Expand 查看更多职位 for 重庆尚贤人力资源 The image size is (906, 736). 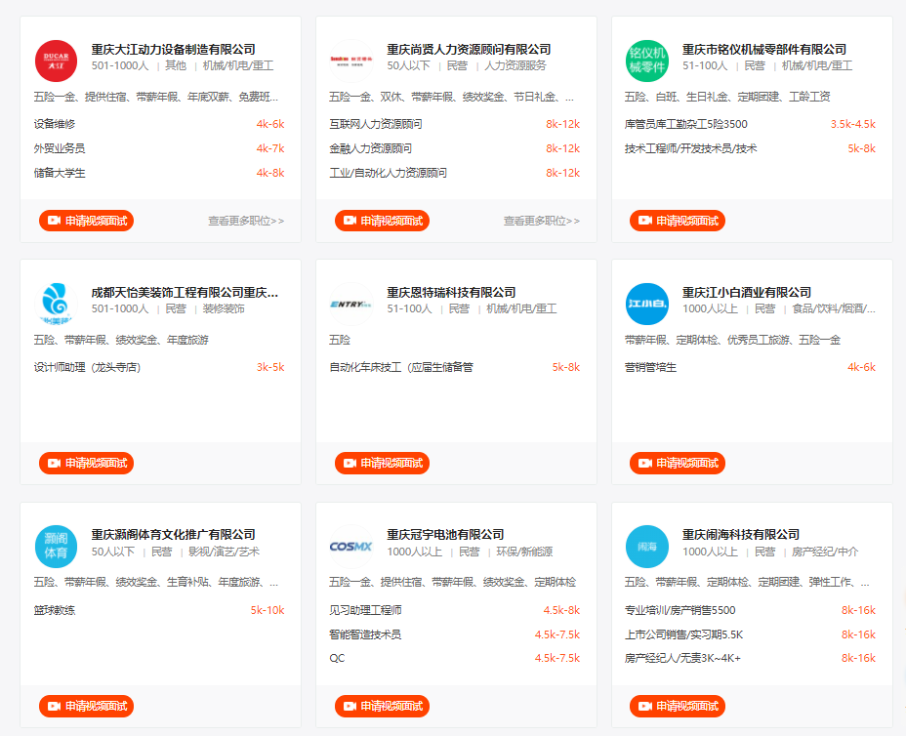point(542,222)
